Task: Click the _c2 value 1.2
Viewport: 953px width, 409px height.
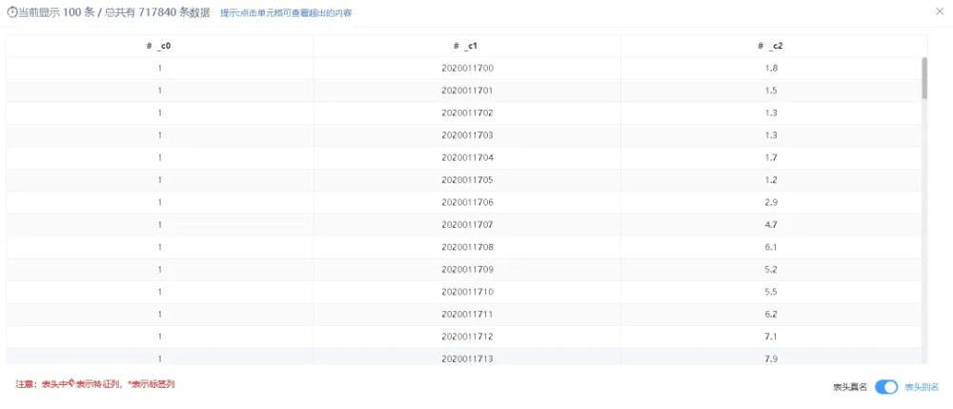Action: click(x=771, y=180)
